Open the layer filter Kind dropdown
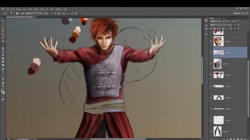Image resolution: width=250 pixels, height=140 pixels. [216, 21]
